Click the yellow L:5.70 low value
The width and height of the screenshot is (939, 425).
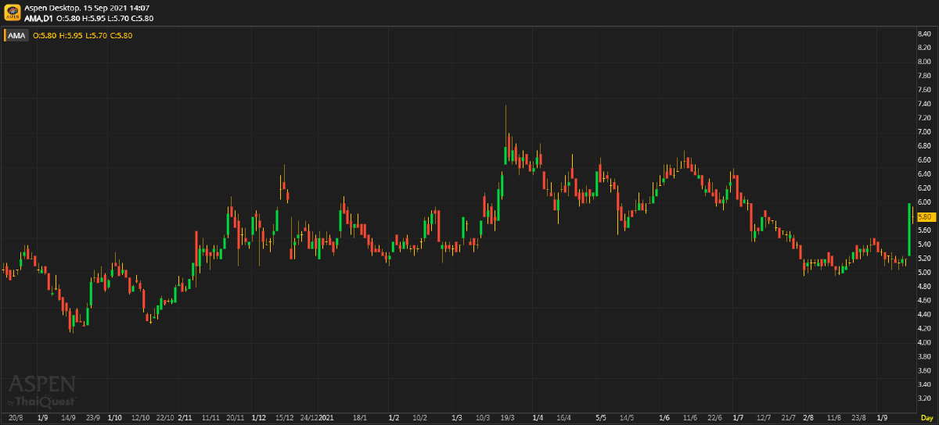95,35
